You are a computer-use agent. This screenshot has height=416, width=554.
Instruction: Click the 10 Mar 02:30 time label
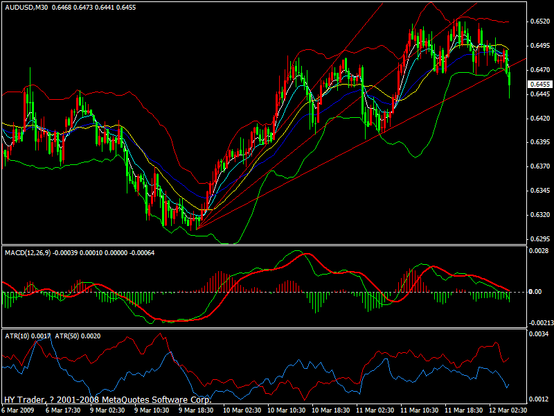point(242,410)
